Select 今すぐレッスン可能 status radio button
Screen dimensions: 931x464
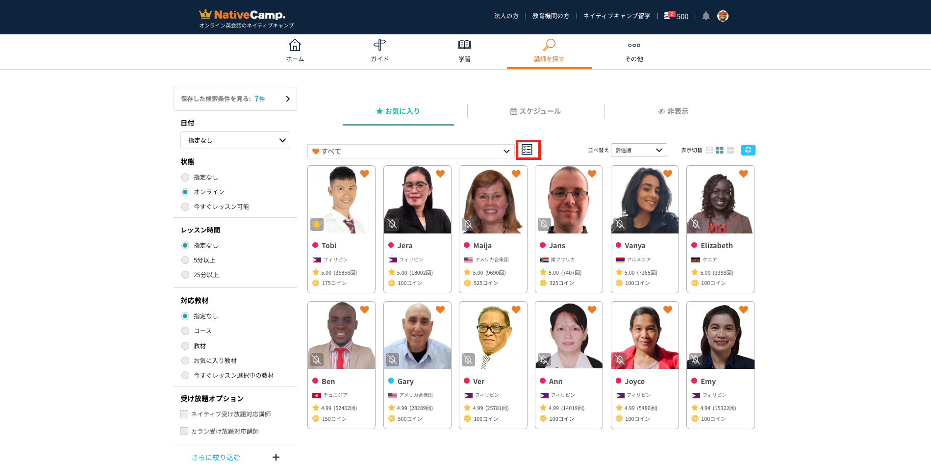185,207
